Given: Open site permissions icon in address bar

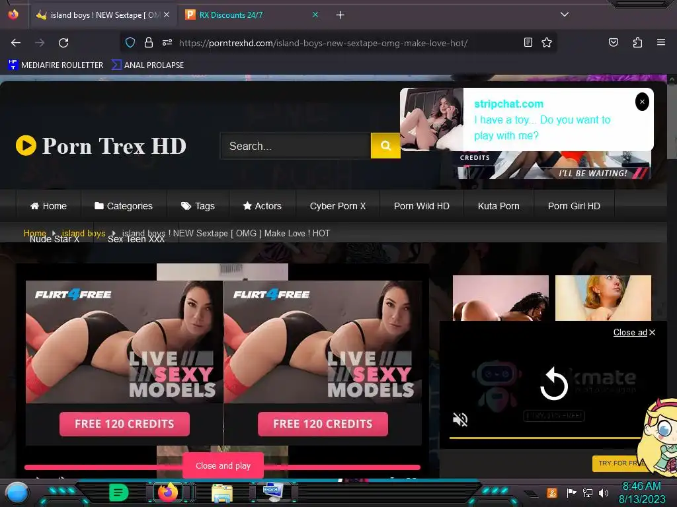Looking at the screenshot, I should click(167, 42).
